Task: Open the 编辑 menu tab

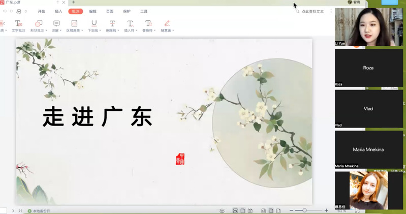Action: 92,11
